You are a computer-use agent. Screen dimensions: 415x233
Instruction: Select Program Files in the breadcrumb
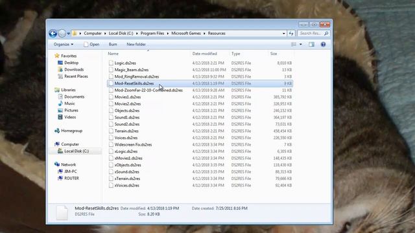pos(152,34)
